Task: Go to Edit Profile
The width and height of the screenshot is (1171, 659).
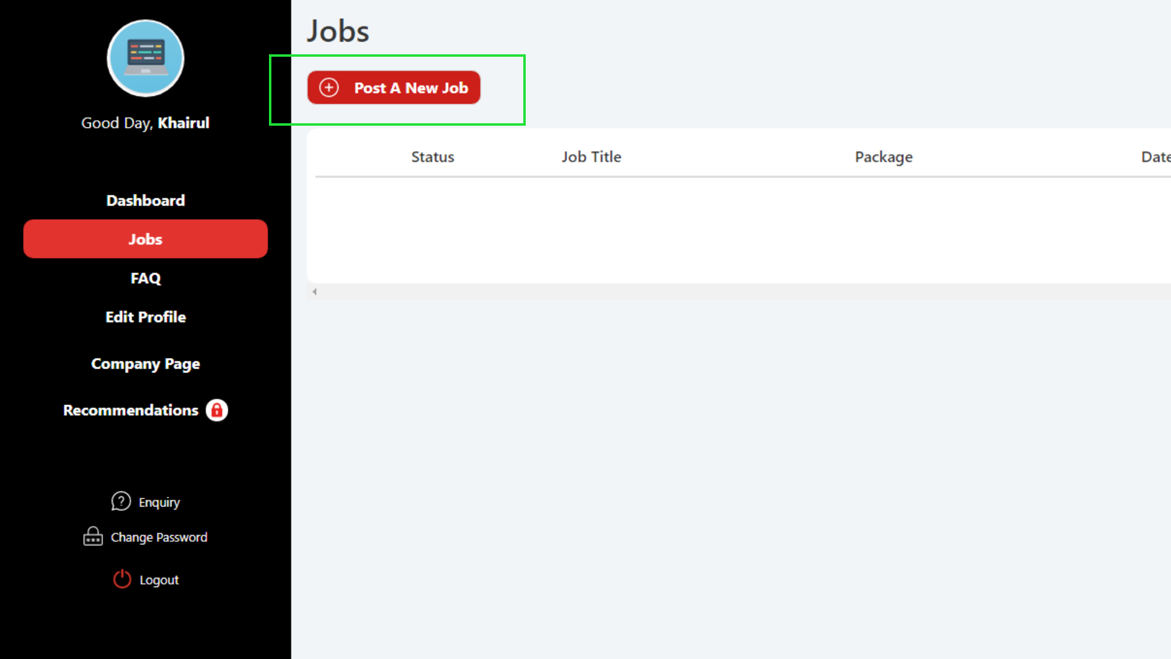Action: [145, 317]
